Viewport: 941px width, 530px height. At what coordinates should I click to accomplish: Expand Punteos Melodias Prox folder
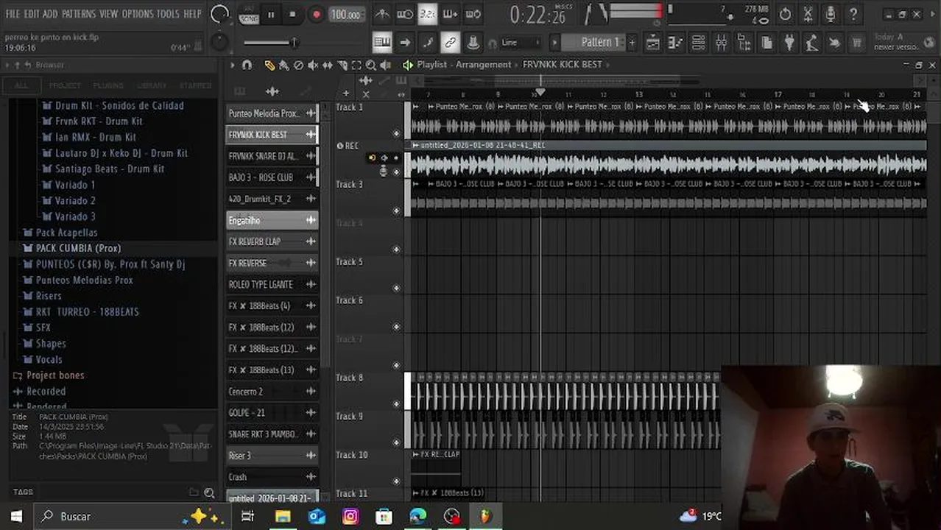click(x=85, y=280)
